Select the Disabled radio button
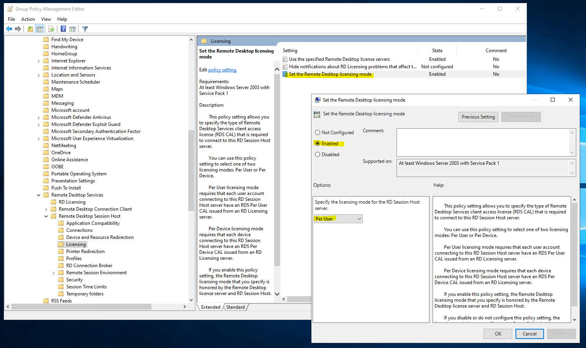Screen dimensions: 586x348 tap(318, 155)
